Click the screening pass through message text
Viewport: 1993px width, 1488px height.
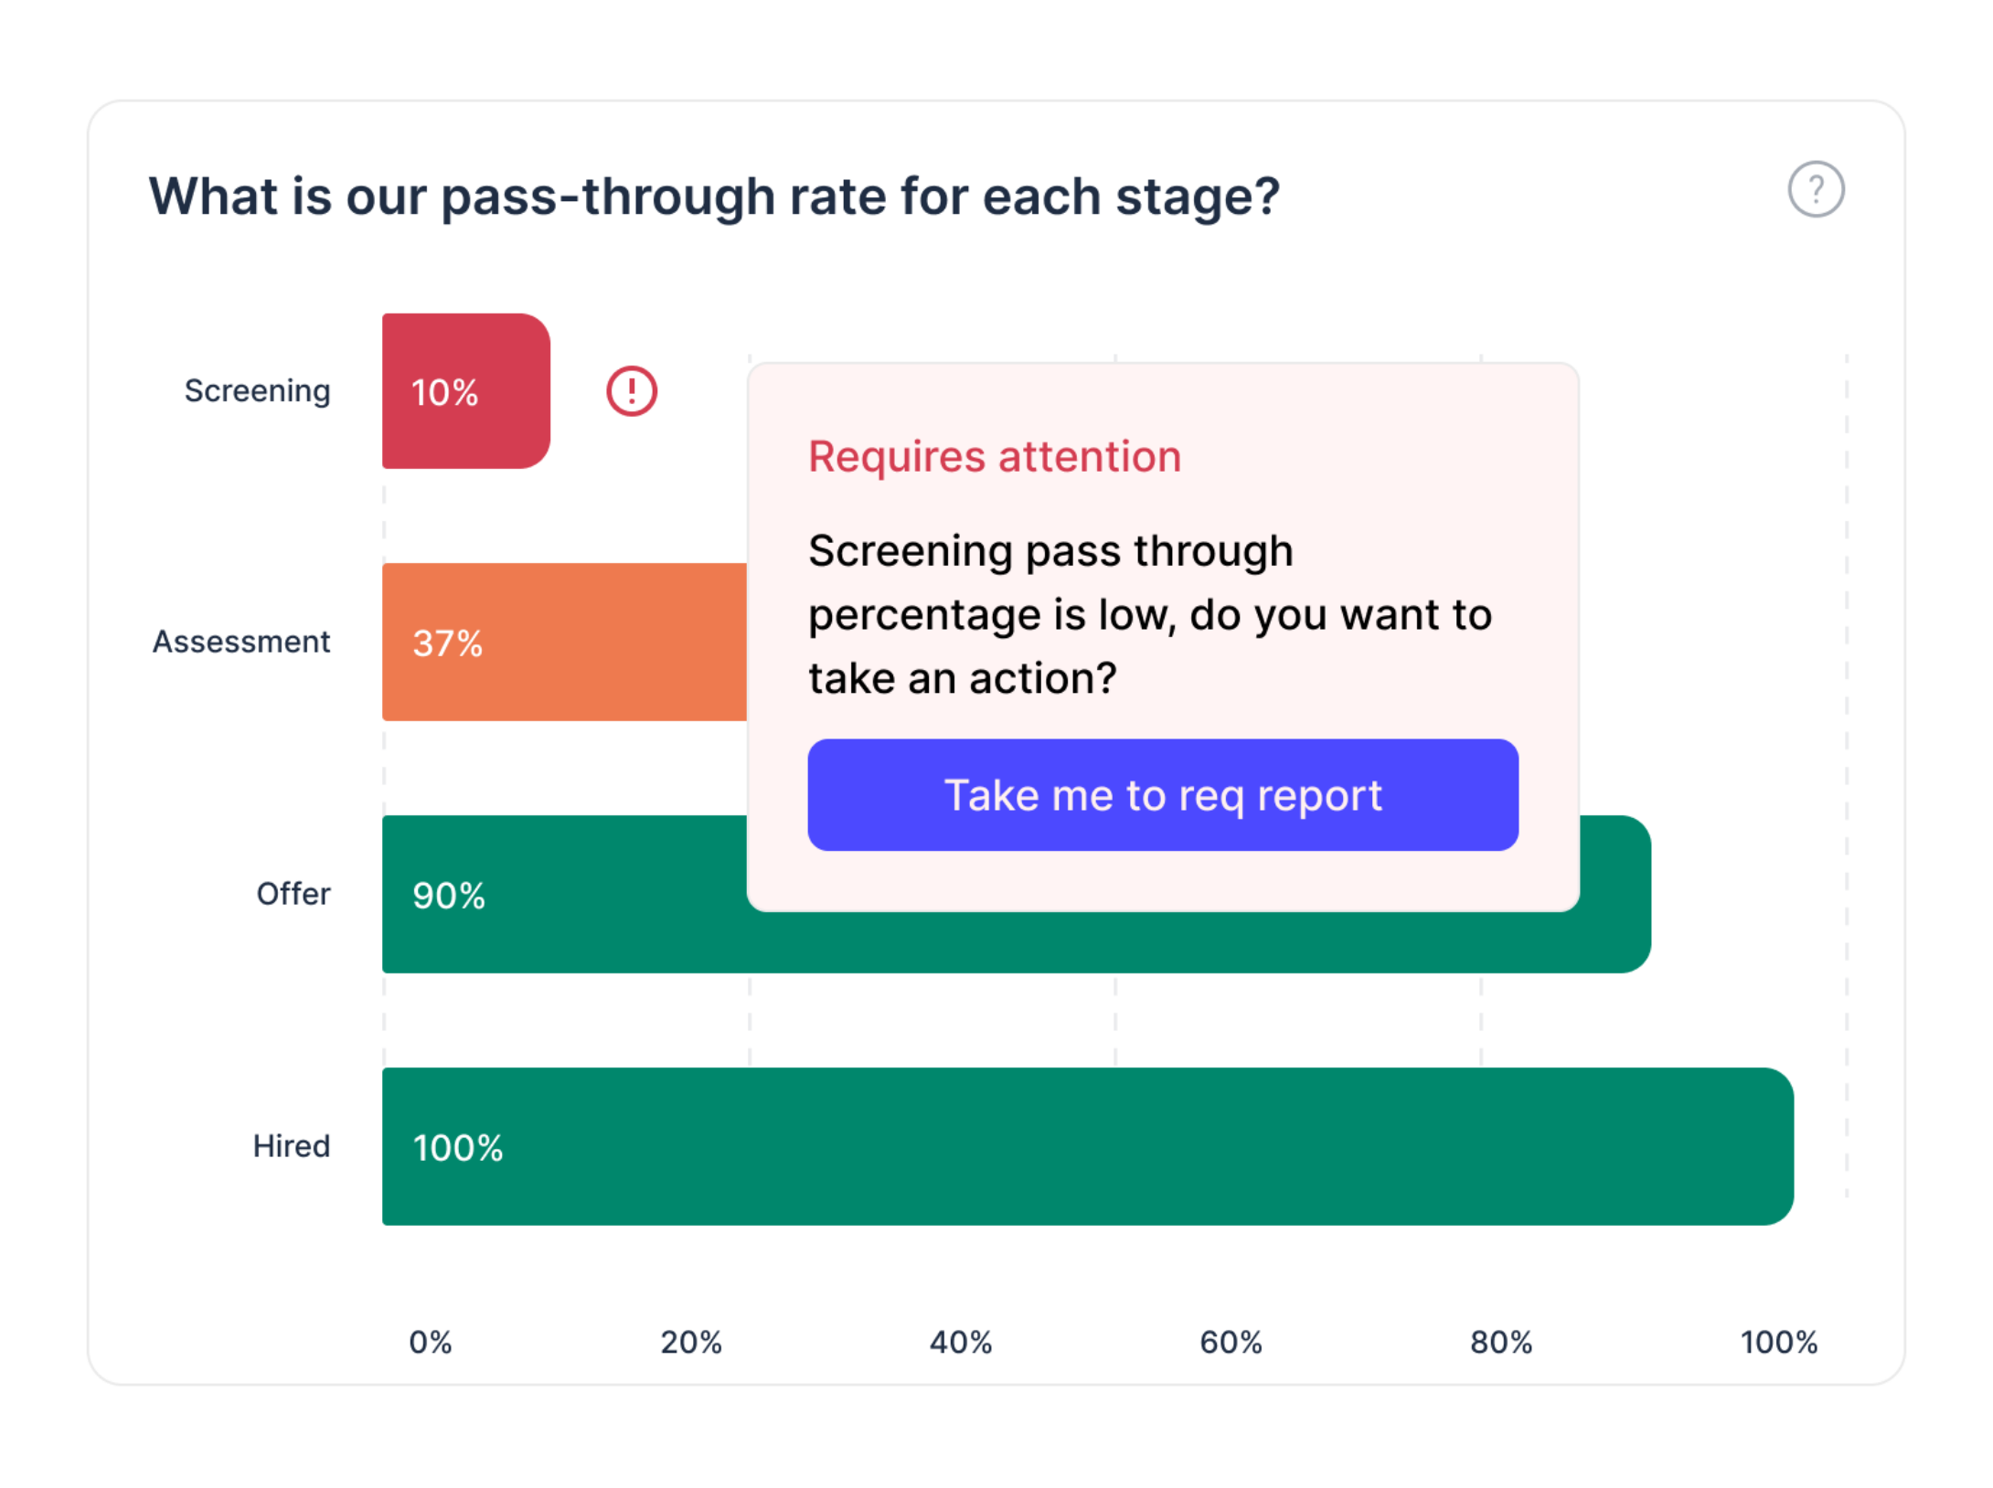[1148, 614]
